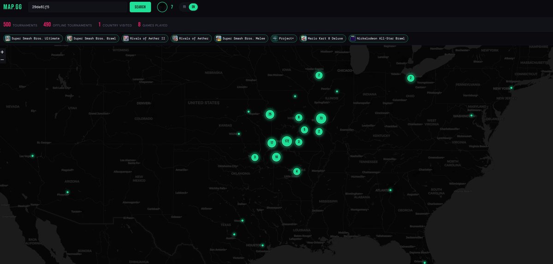Select the tournament dot near Washington
The width and height of the screenshot is (553, 264).
pos(471,115)
